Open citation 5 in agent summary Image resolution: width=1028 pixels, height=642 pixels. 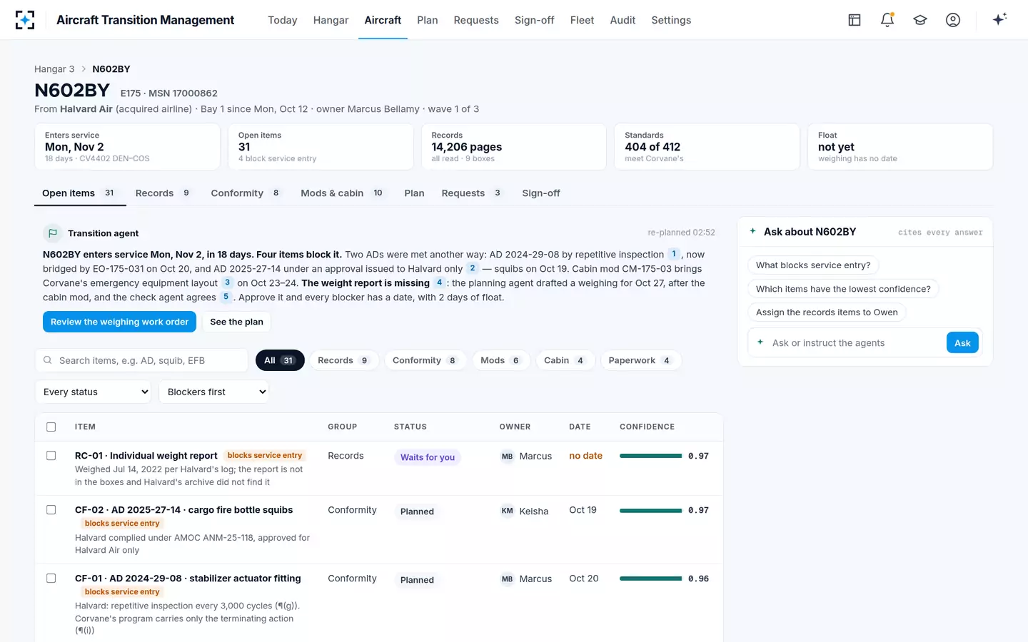[226, 297]
